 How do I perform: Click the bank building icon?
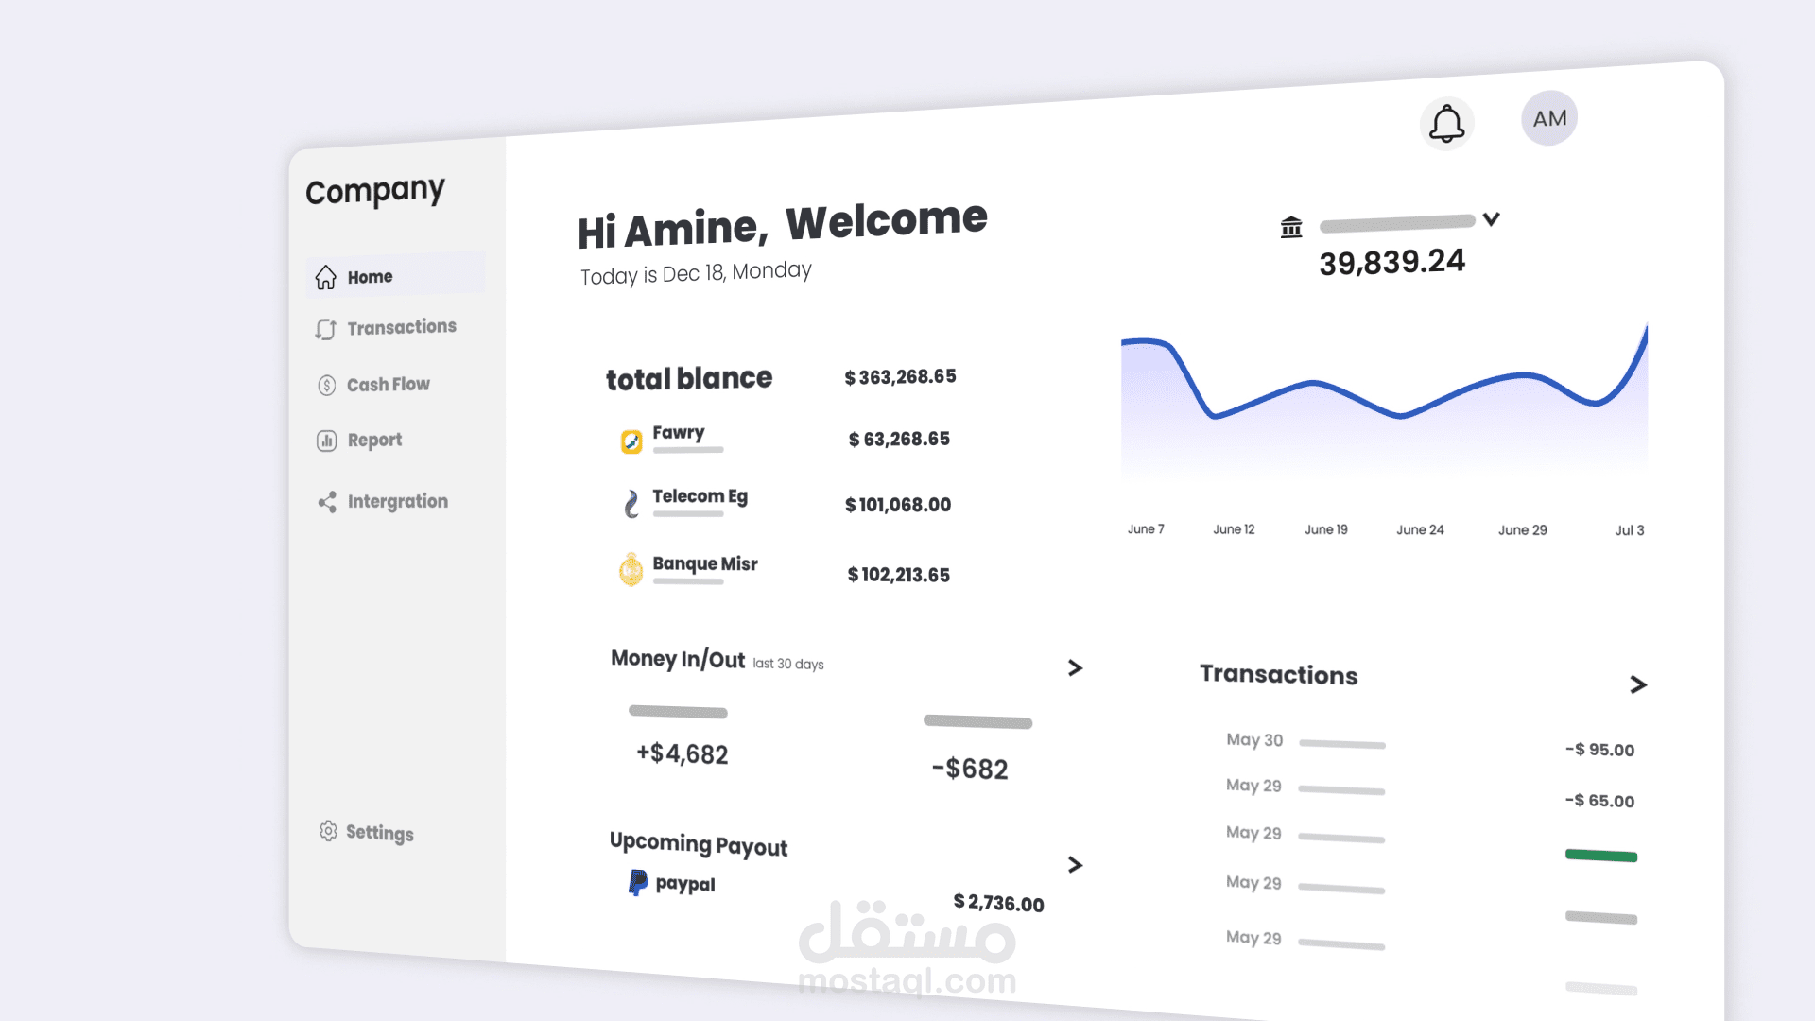tap(1291, 227)
